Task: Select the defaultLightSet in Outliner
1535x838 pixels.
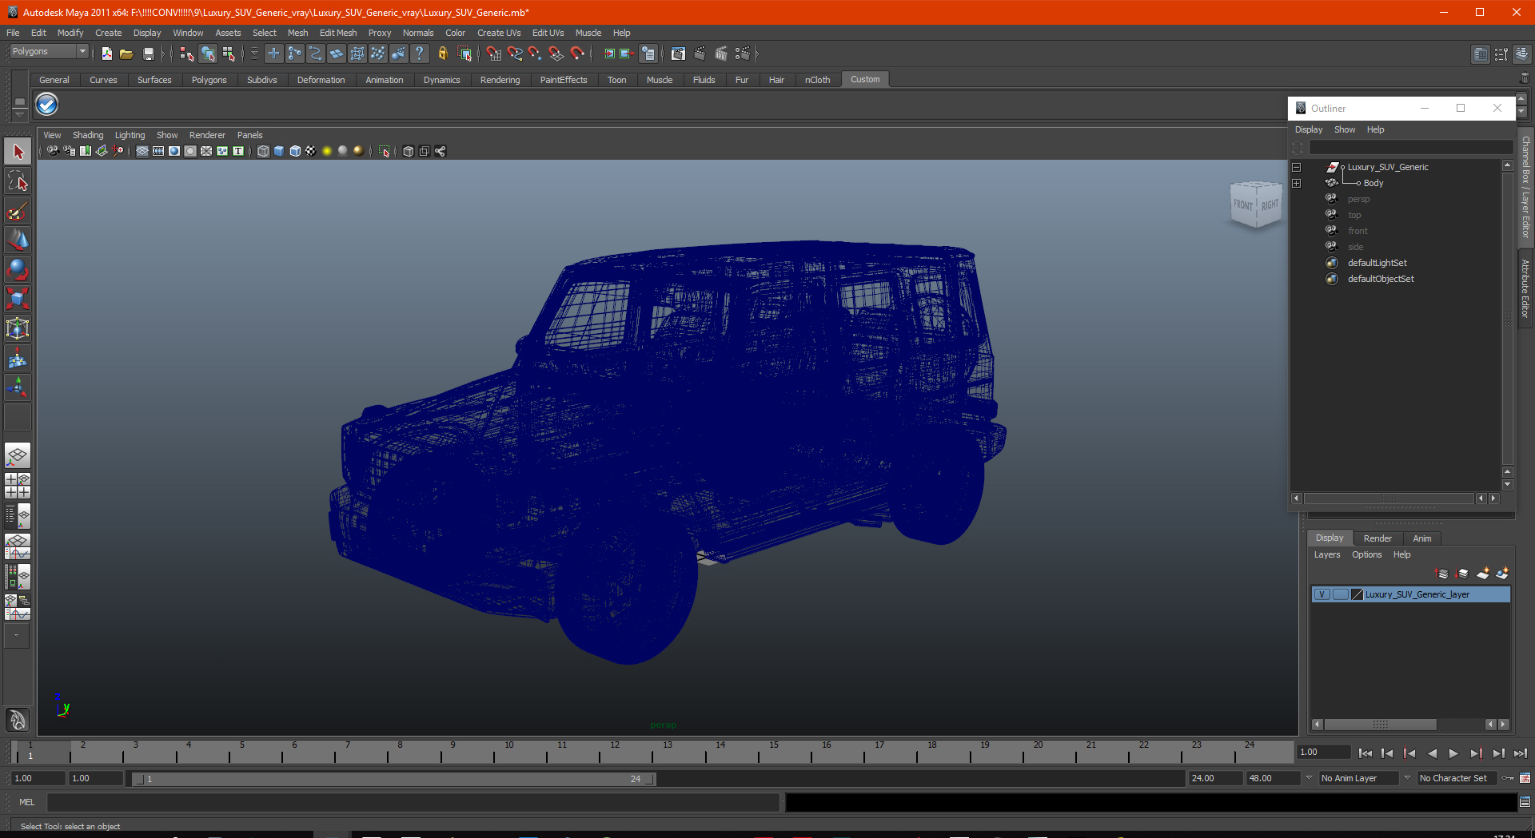Action: point(1377,263)
